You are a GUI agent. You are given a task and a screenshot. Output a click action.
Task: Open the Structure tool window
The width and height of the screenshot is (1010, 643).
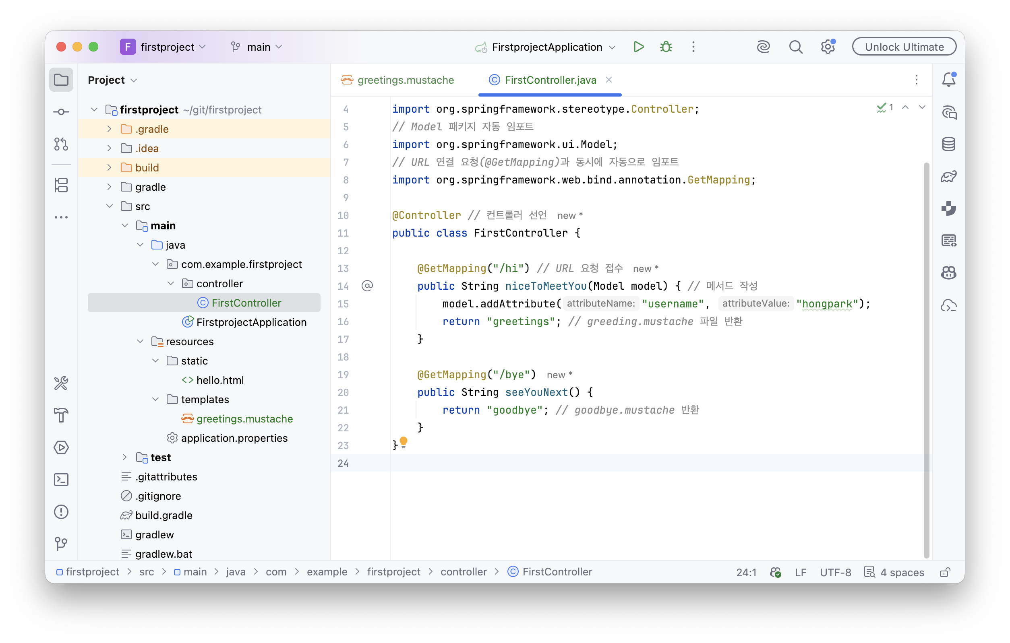tap(61, 185)
